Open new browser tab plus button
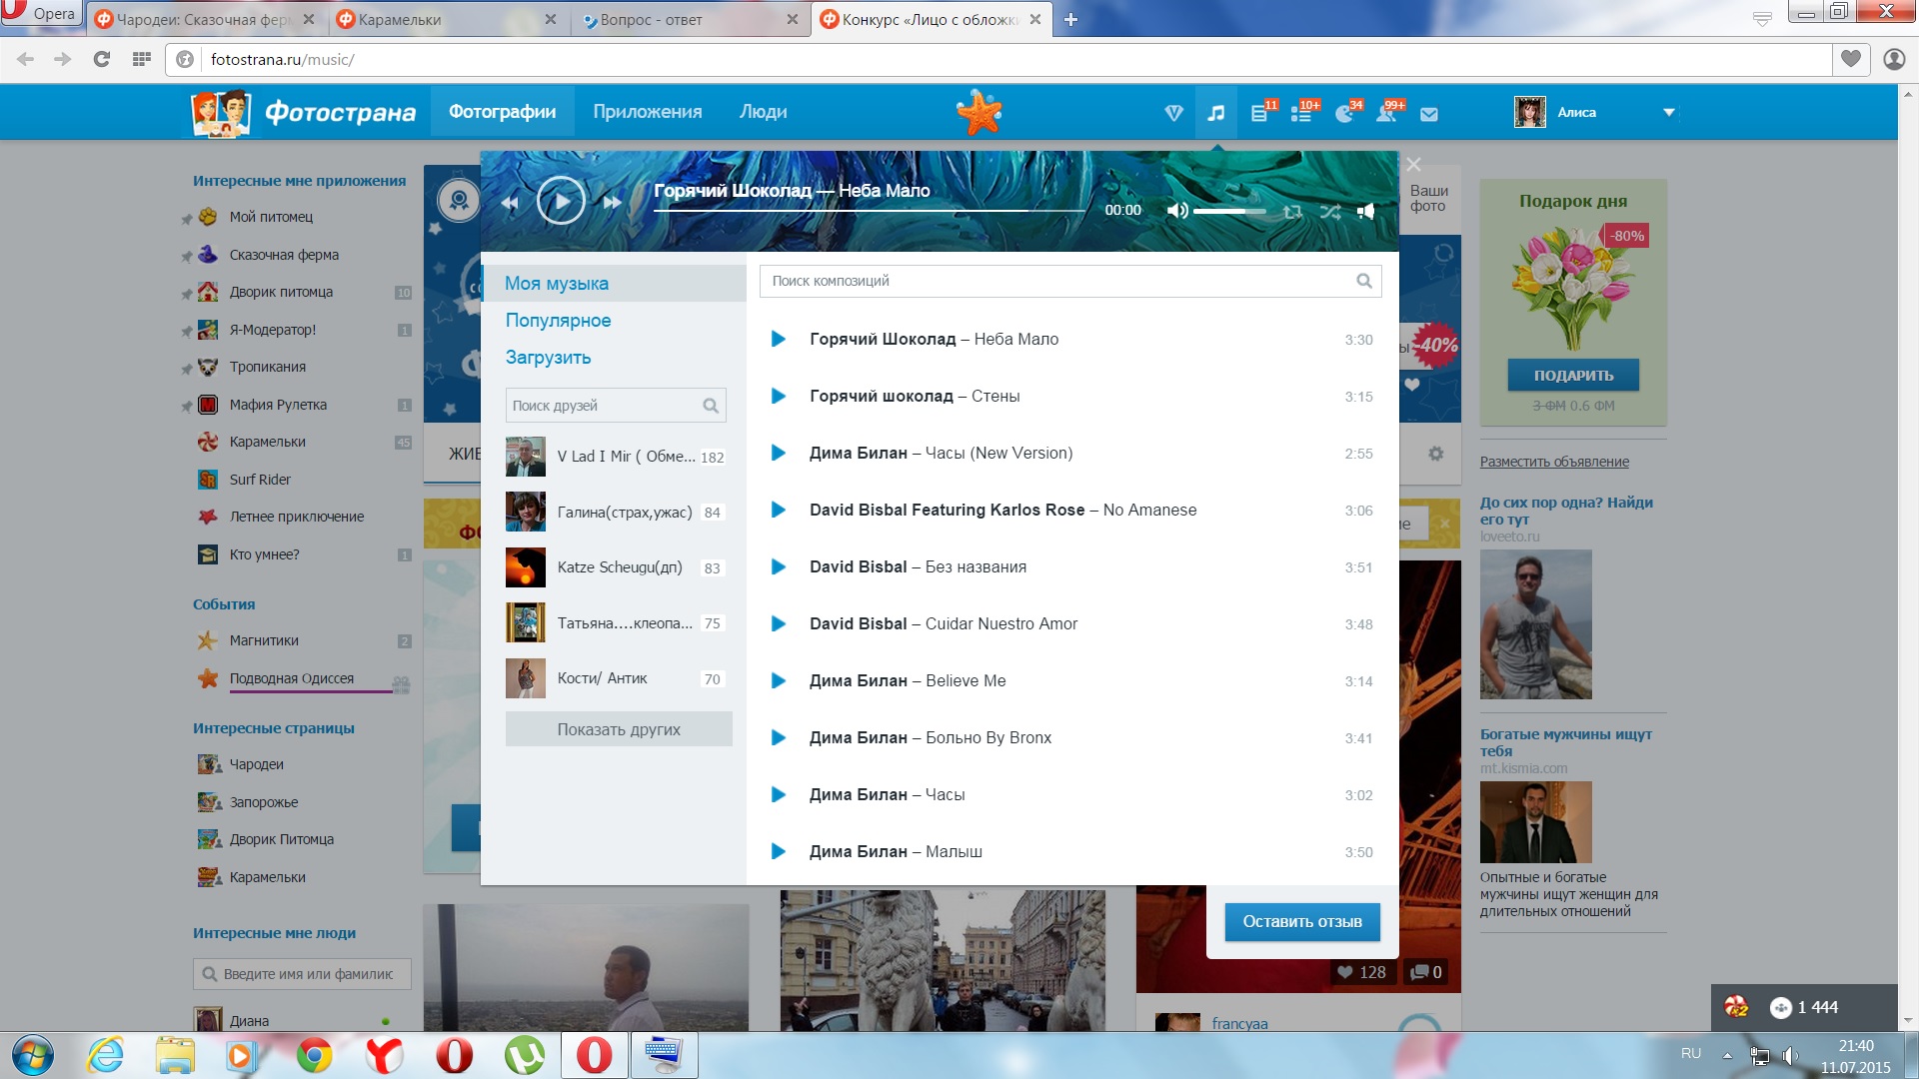The image size is (1919, 1079). point(1070,19)
